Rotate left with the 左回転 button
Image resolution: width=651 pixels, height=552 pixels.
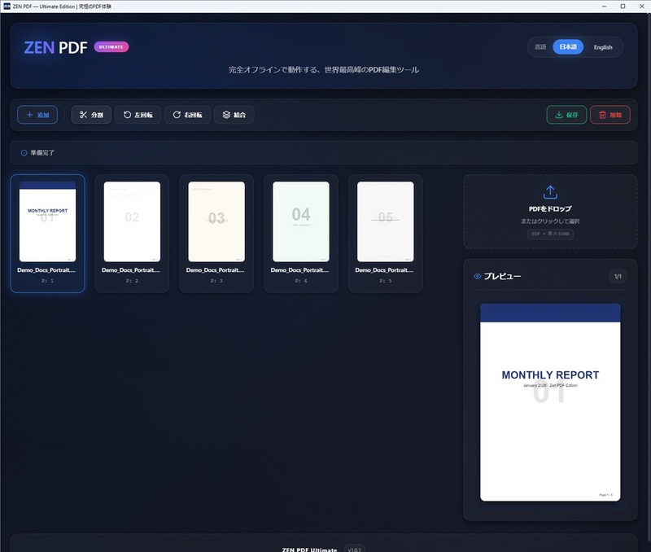(138, 115)
